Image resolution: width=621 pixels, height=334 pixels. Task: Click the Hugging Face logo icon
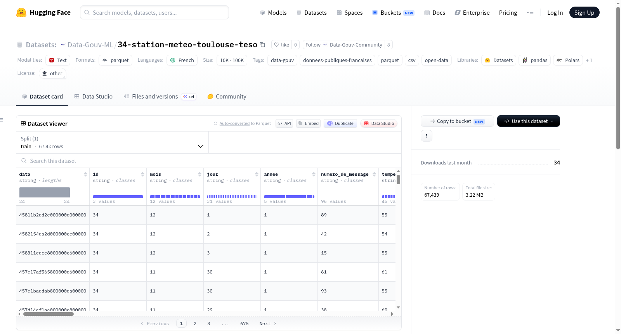click(x=21, y=12)
